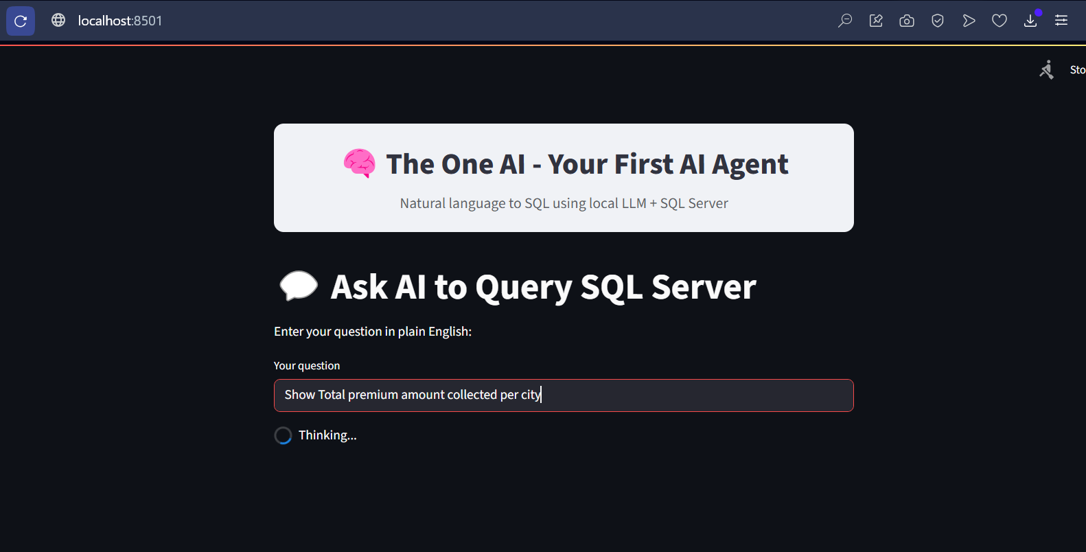Screen dimensions: 1086x552
Task: Click the speech bubble emoji beside the heading
Action: [x=299, y=286]
